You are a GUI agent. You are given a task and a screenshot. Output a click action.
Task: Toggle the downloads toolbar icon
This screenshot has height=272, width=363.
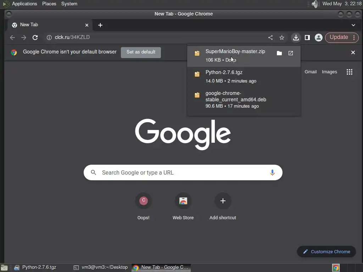point(296,38)
